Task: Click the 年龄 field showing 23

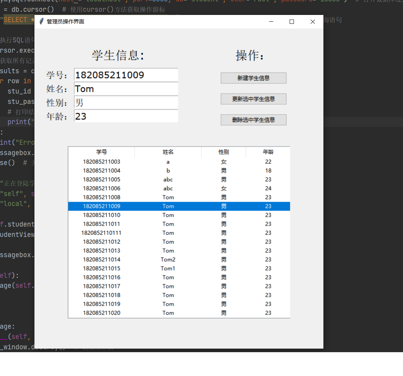Action: (x=126, y=116)
